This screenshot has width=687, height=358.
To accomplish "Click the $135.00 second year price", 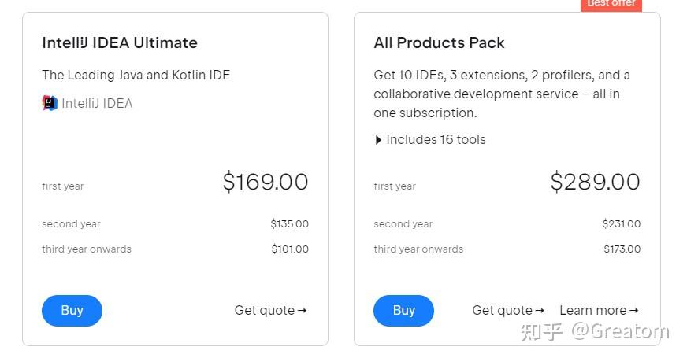I will (x=289, y=224).
